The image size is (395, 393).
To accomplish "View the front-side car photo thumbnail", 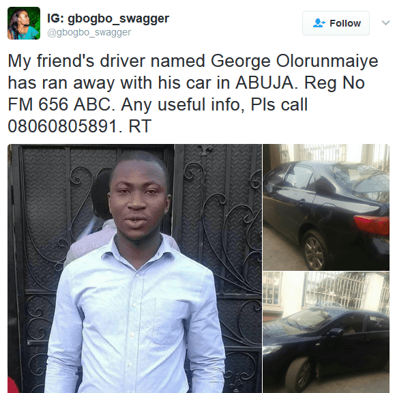I will (326, 332).
